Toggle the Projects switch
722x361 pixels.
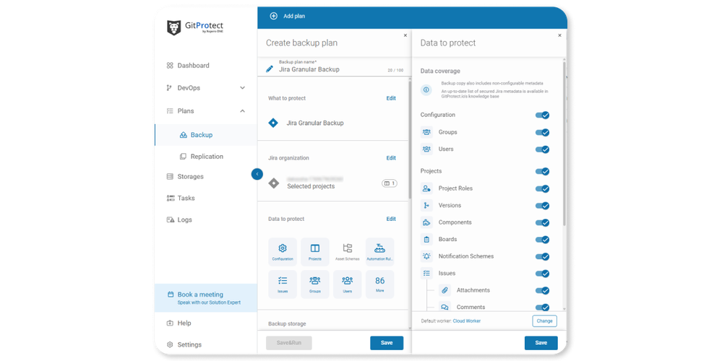pyautogui.click(x=543, y=172)
